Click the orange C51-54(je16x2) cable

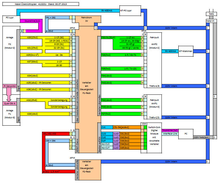(x=127, y=127)
